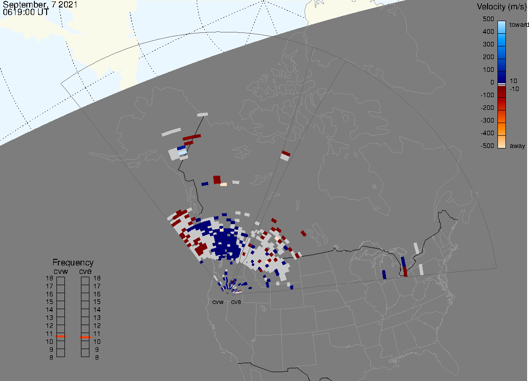Click the "cvw" header in the Frequency legend
The image size is (529, 381).
61,271
